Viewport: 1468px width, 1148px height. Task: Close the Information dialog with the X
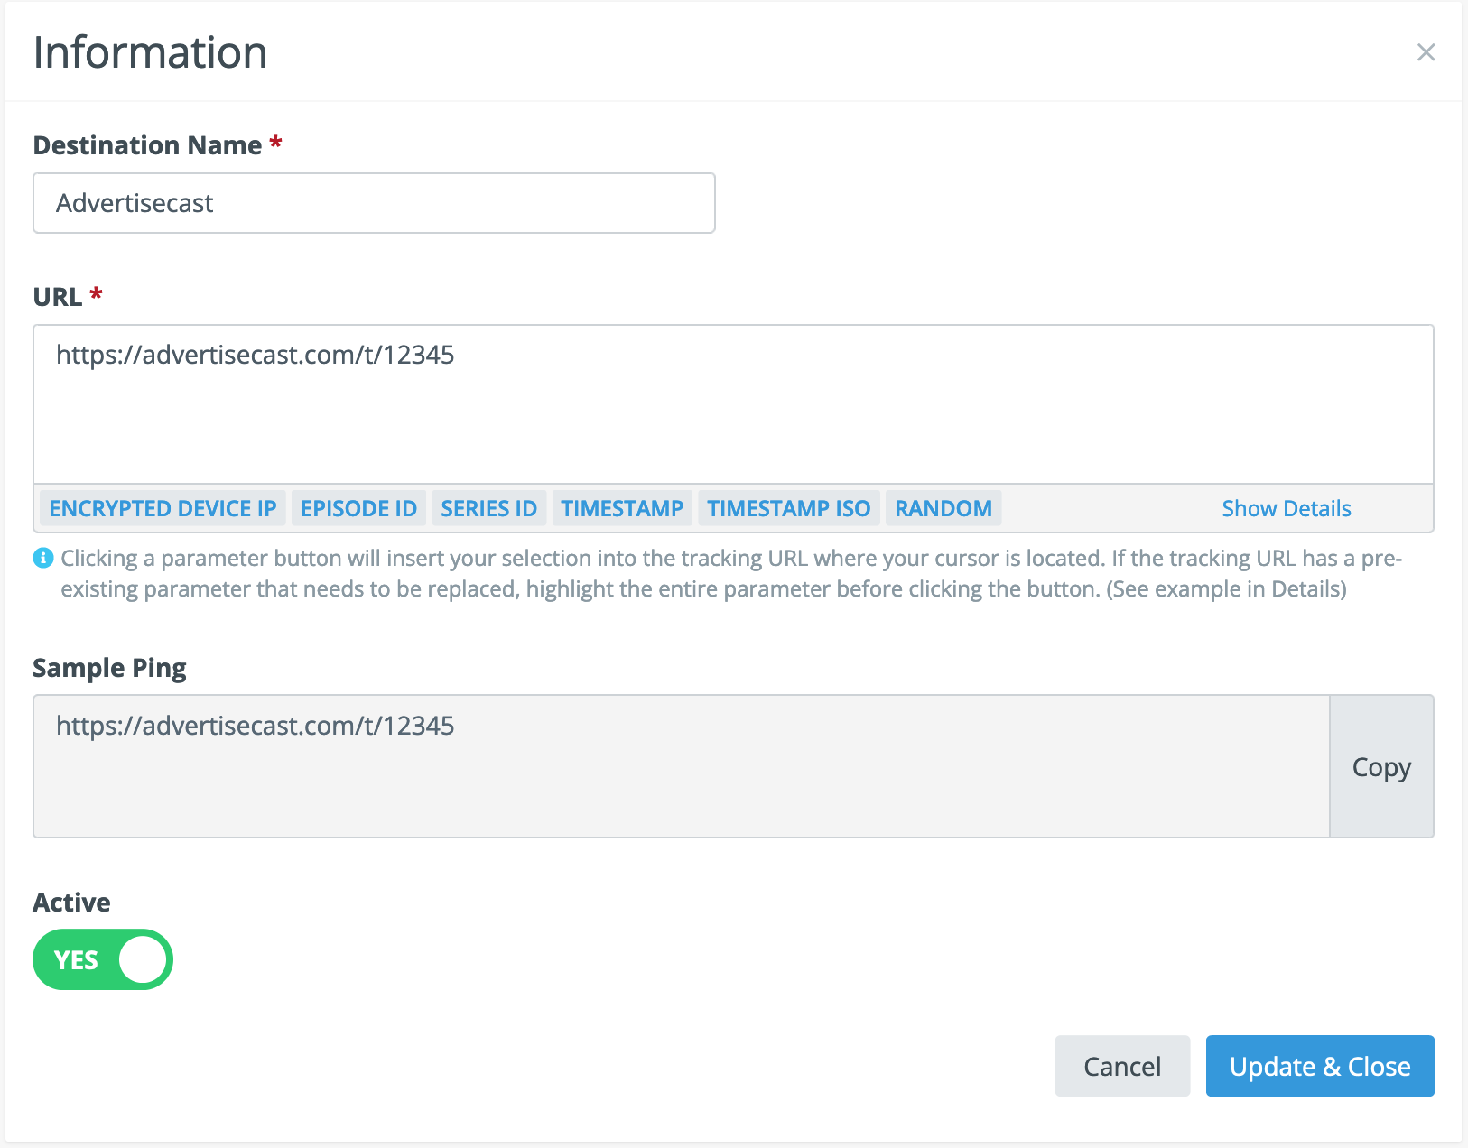(1426, 52)
